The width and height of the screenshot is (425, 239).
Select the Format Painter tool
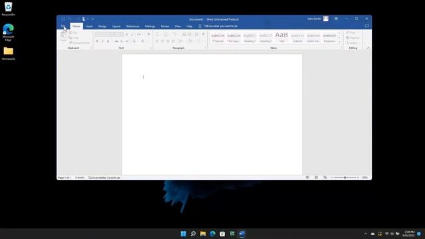(79, 42)
